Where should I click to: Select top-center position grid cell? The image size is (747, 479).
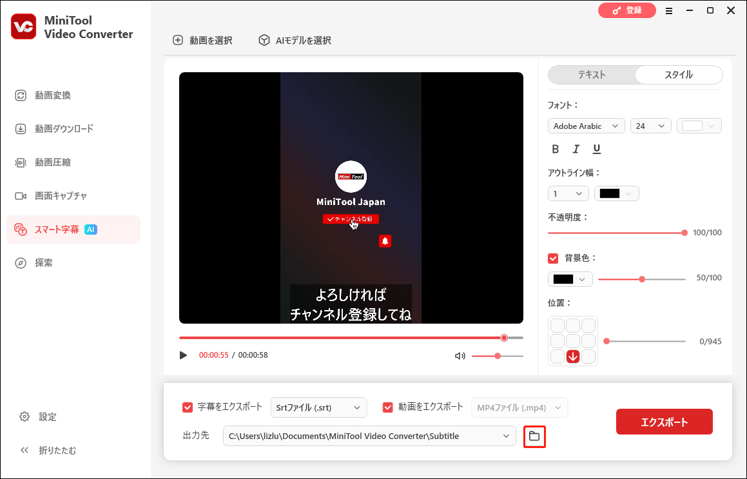573,326
